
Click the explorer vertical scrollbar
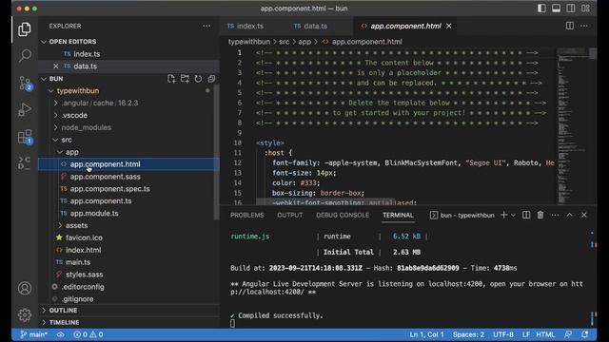216,153
